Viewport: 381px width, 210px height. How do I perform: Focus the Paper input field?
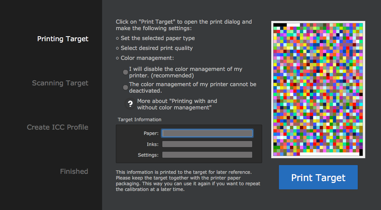coord(207,133)
